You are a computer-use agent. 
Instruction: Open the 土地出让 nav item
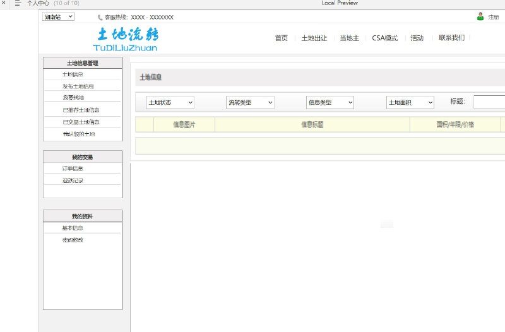coord(314,38)
